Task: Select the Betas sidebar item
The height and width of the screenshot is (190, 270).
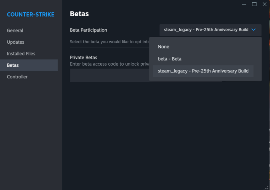Action: [13, 65]
